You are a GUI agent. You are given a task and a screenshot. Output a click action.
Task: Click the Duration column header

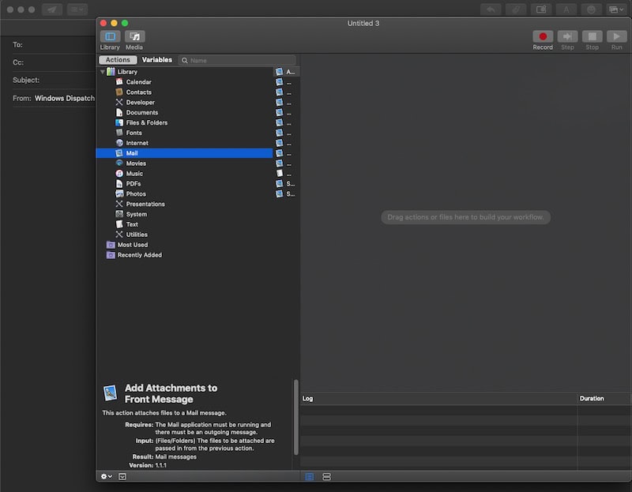(604, 399)
